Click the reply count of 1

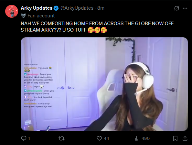[29, 139]
